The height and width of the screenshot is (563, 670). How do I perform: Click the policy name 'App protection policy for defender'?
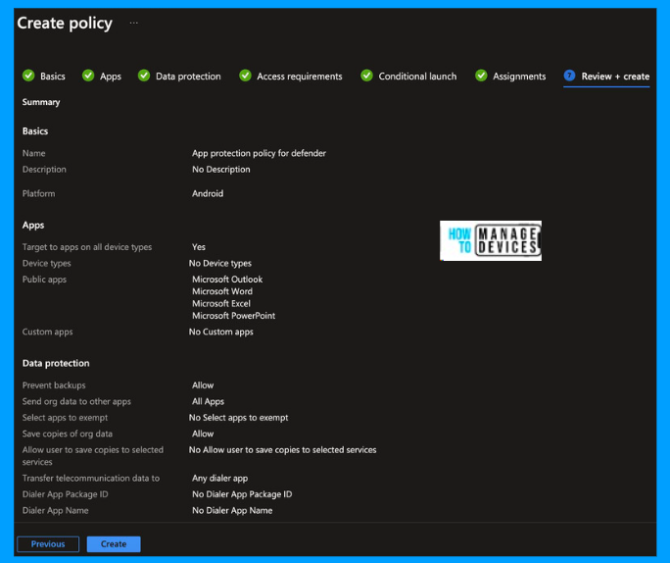click(x=259, y=153)
